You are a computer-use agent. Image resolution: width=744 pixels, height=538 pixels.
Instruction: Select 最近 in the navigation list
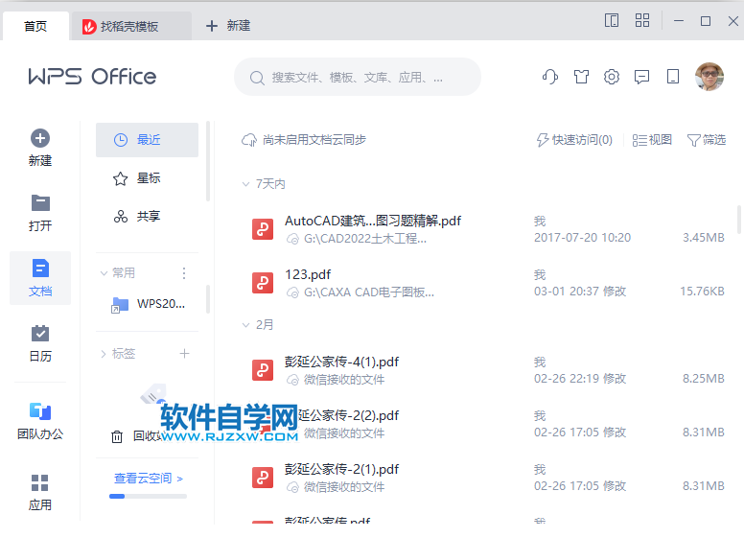147,140
